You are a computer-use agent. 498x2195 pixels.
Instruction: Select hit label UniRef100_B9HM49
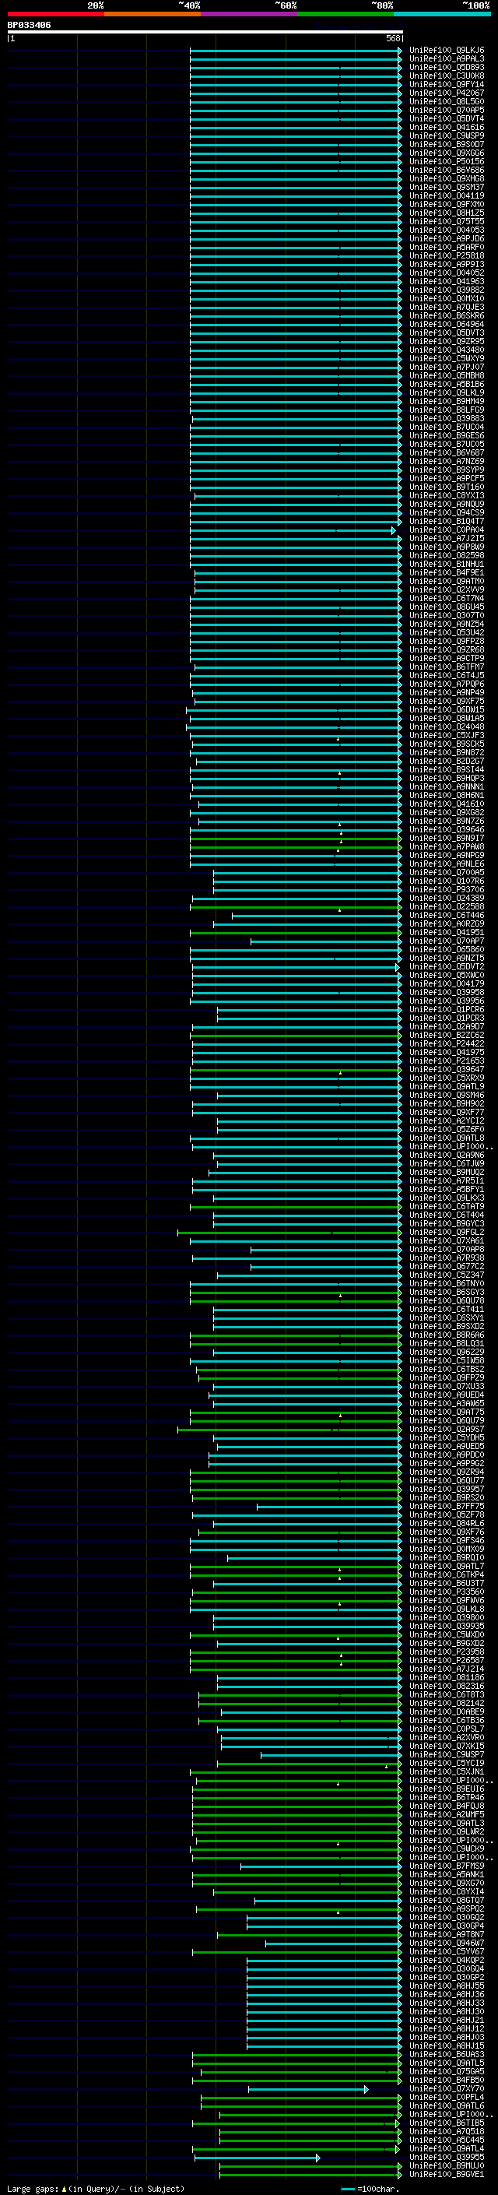(x=446, y=401)
